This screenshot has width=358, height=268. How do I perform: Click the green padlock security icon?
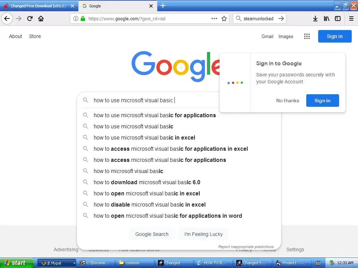point(83,18)
